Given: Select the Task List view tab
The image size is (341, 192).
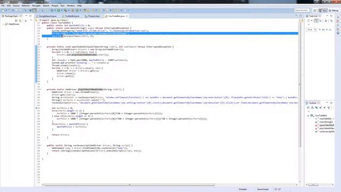Looking at the screenshot, I should 313,16.
